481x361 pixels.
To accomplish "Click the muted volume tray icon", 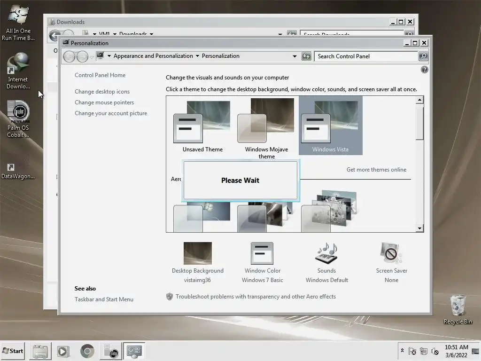I will 434,351.
